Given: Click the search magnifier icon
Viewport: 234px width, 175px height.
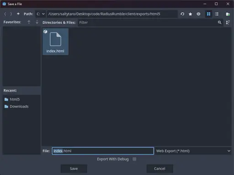Looking at the screenshot, I should pyautogui.click(x=219, y=22).
